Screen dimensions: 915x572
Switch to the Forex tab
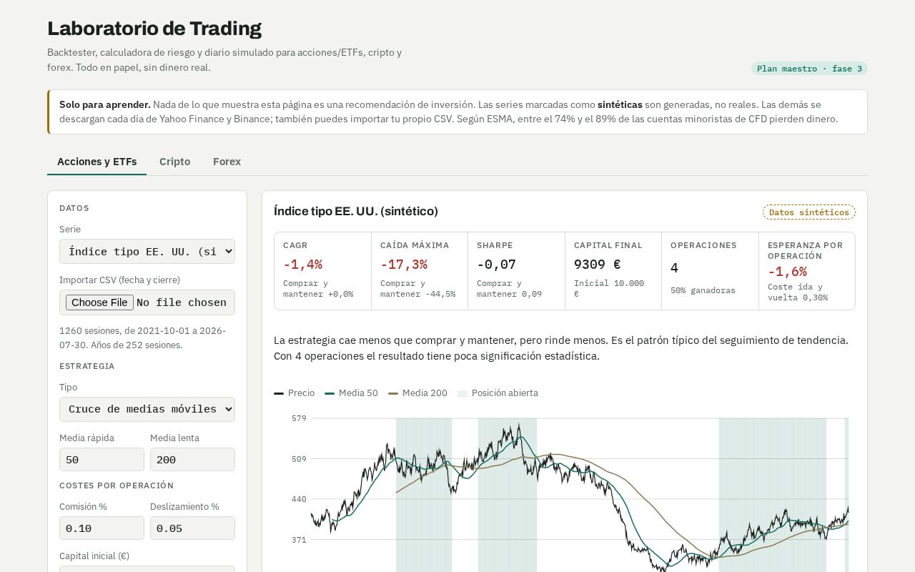pos(227,162)
